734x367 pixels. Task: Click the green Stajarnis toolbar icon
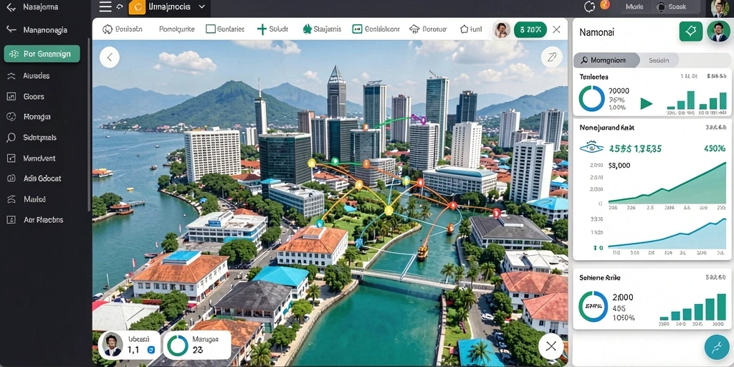coord(307,29)
